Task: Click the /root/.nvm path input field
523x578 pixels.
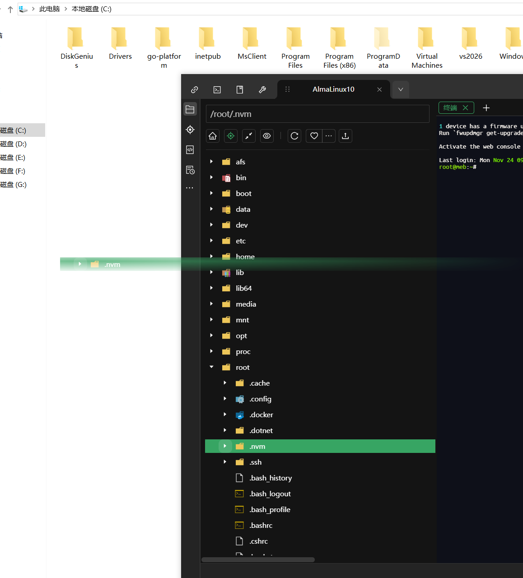Action: (317, 114)
